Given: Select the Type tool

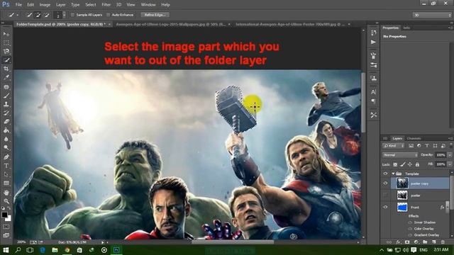Looking at the screenshot, I should click(6, 166).
